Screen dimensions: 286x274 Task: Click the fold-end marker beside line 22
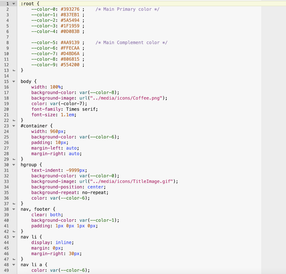point(13,120)
